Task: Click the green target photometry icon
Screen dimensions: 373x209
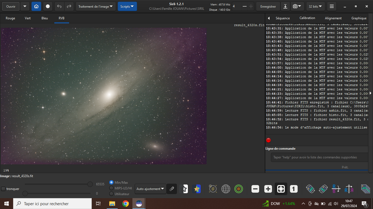Action: click(239, 189)
